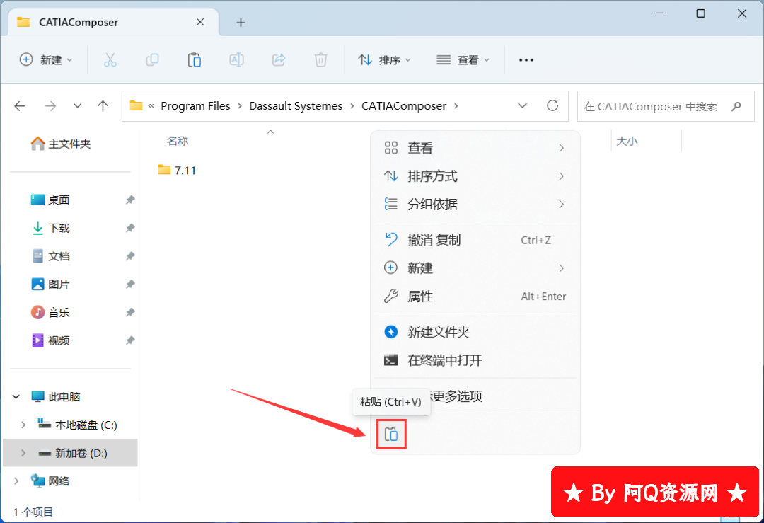This screenshot has width=764, height=523.
Task: Open 音乐 in navigation pane
Action: pos(51,312)
